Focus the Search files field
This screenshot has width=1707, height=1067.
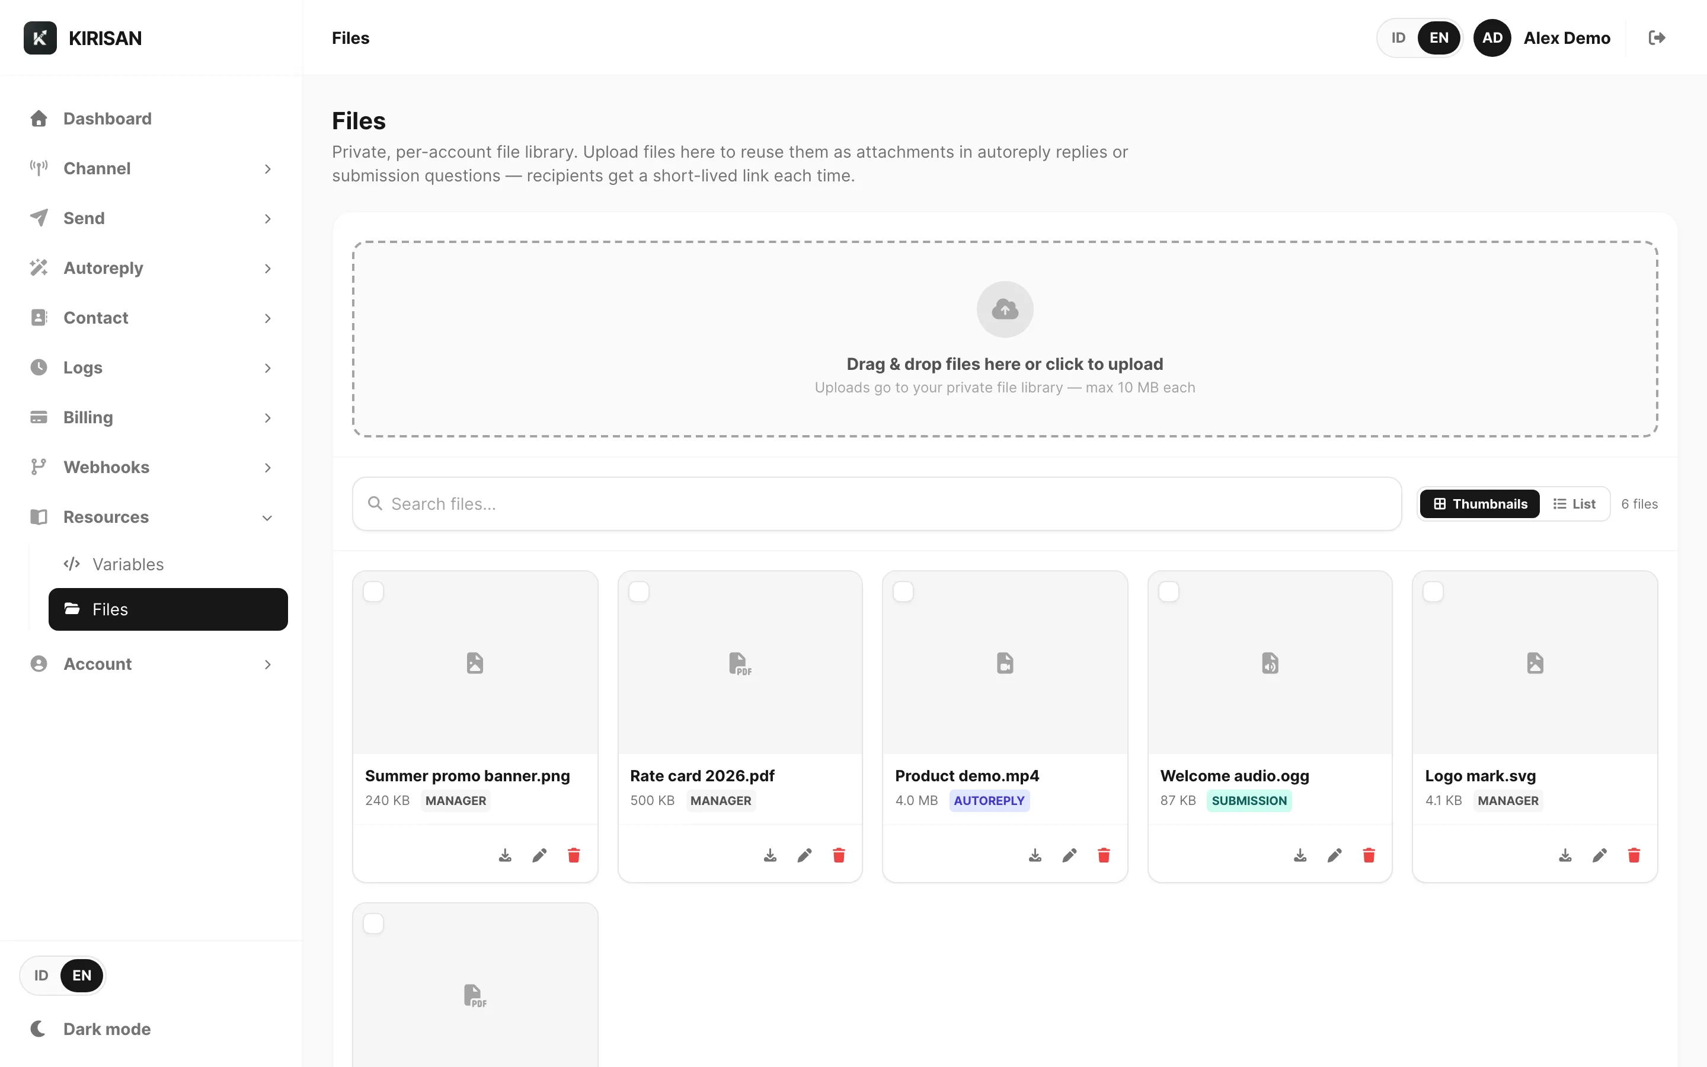876,504
